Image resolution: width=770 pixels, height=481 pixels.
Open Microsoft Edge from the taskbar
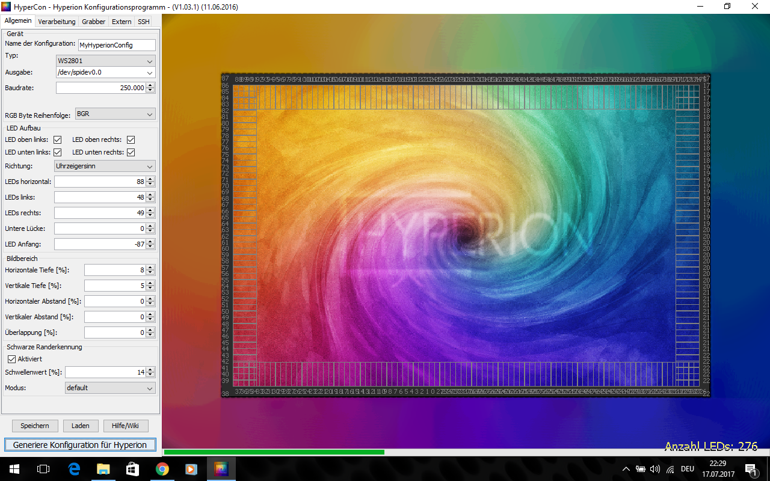coord(75,469)
